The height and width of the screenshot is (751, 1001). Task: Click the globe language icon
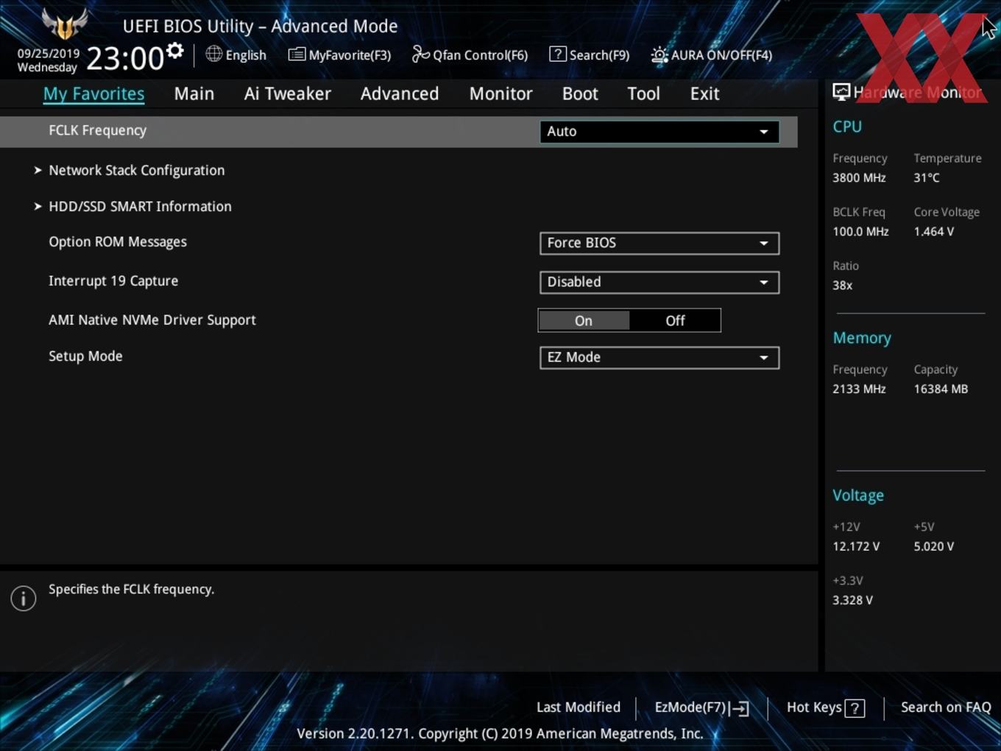(x=213, y=54)
